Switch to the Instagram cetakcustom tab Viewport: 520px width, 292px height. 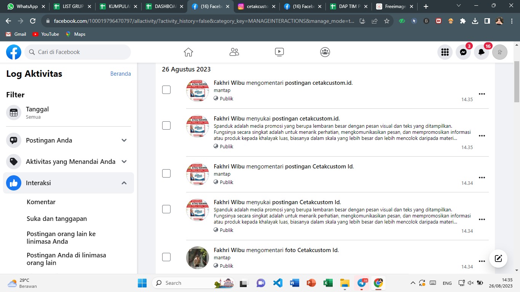pos(257,6)
